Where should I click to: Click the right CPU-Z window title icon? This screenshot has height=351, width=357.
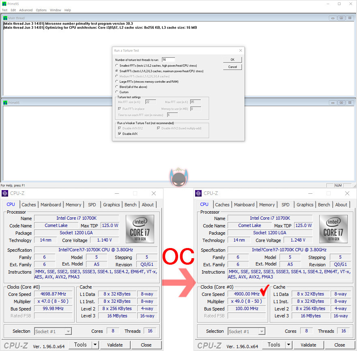tap(198, 193)
